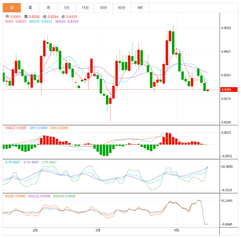The image size is (241, 238).
Task: Show the 60分 chart tab
Action: coord(122,8)
